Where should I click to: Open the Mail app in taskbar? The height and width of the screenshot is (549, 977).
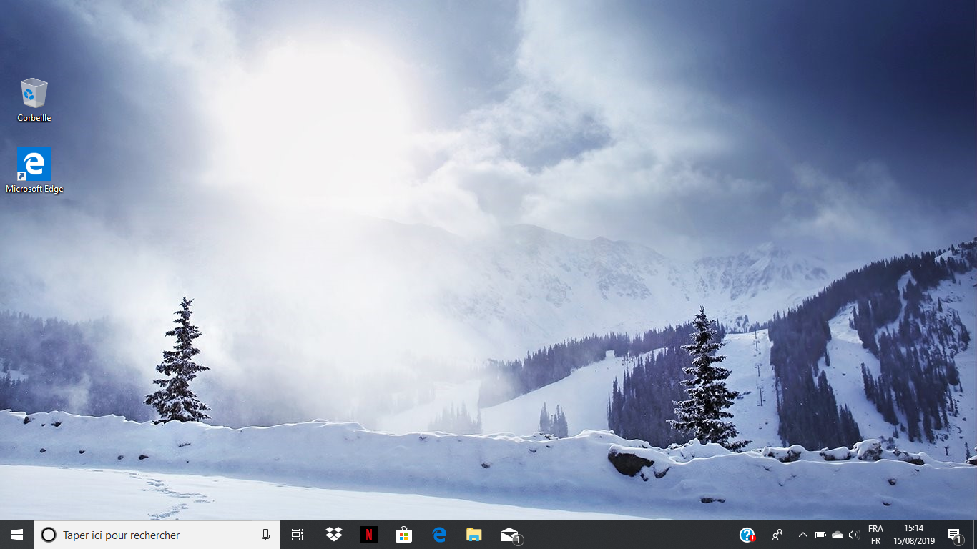[509, 535]
